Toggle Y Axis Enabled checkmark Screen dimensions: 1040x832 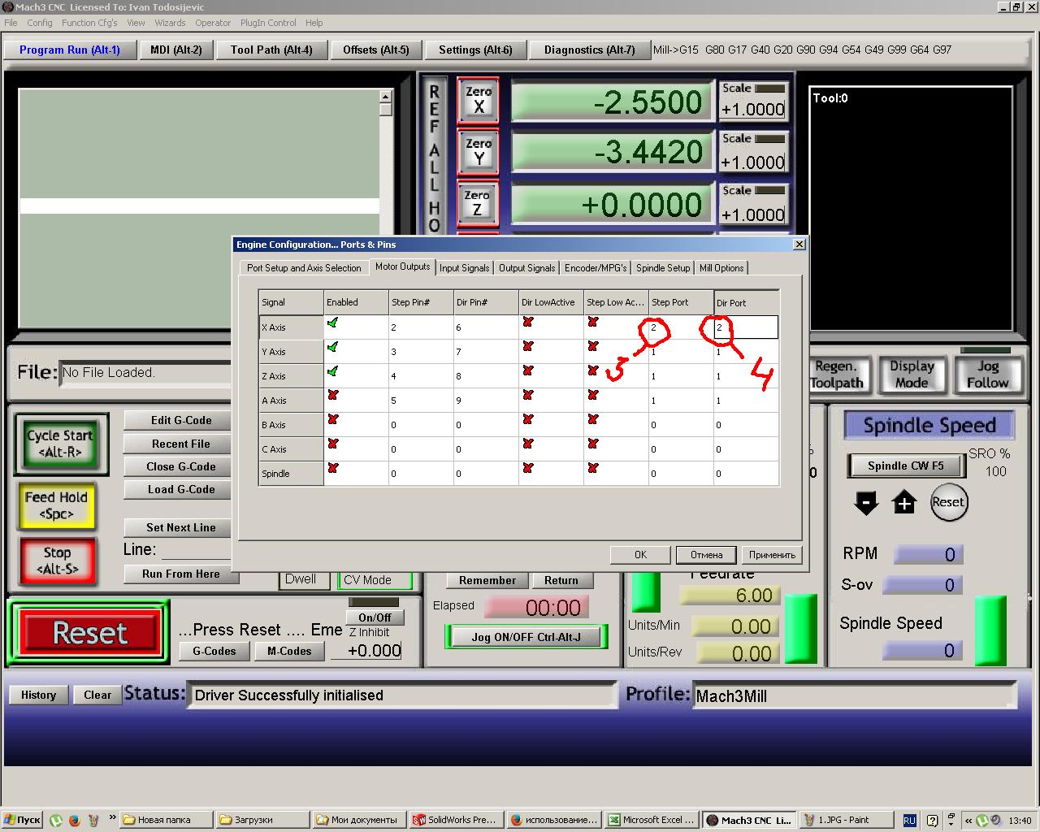click(332, 348)
